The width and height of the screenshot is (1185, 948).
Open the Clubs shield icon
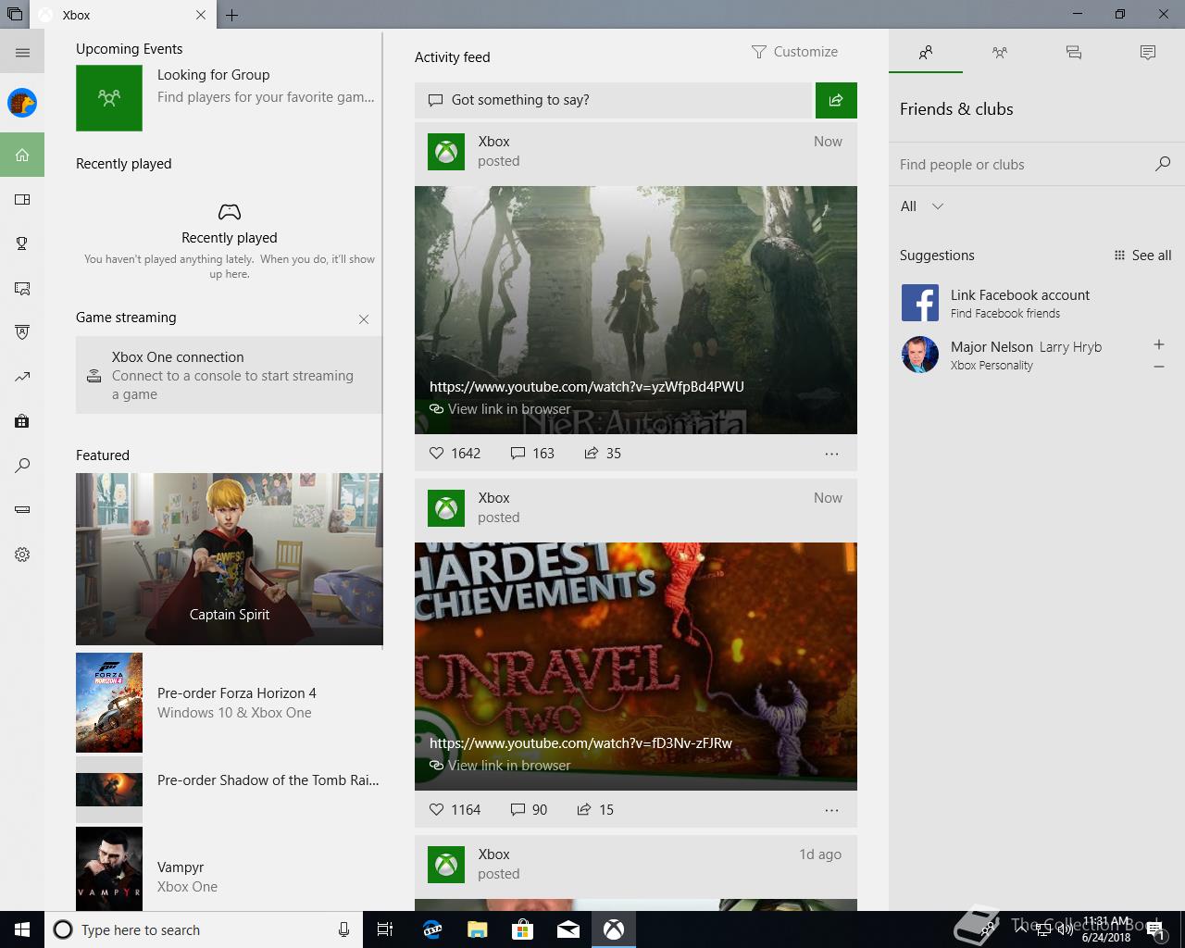(x=22, y=332)
